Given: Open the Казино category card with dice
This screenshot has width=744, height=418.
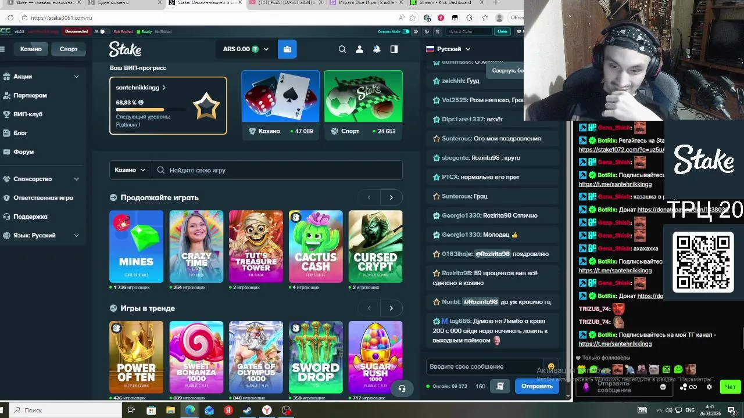Looking at the screenshot, I should point(281,105).
